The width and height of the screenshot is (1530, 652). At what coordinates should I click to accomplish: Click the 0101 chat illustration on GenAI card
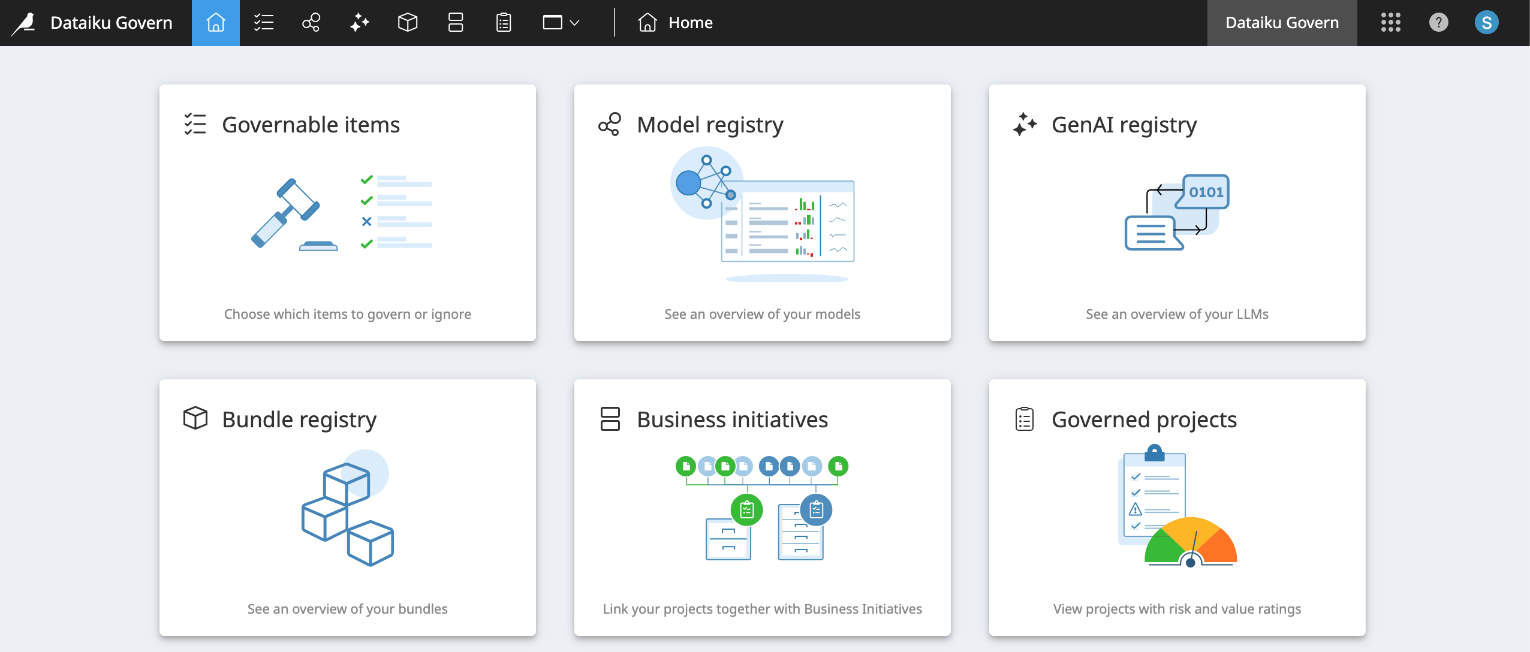point(1177,212)
